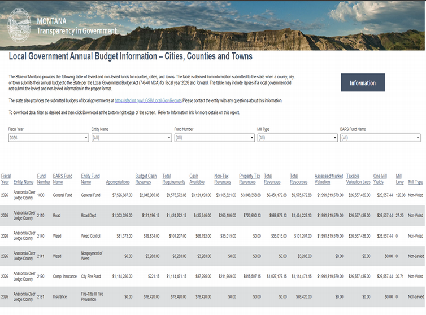426x315 pixels.
Task: Sort by the Mill Levy column header
Action: [x=399, y=179]
